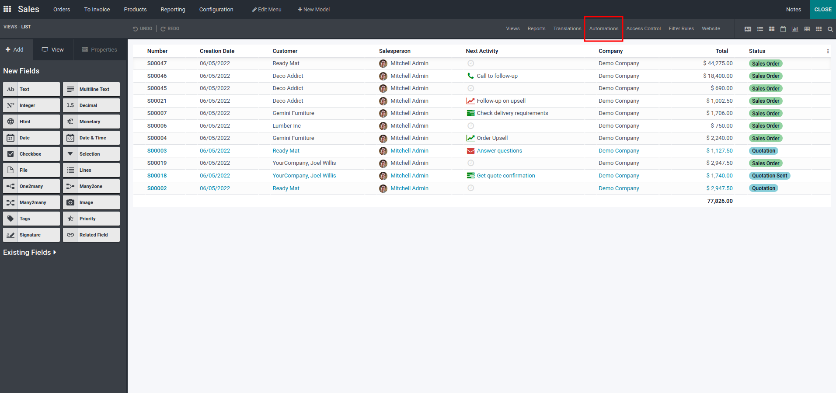Select the Salesperson column header

(395, 51)
